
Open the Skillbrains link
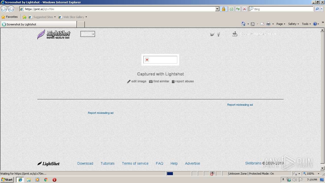(x=253, y=163)
